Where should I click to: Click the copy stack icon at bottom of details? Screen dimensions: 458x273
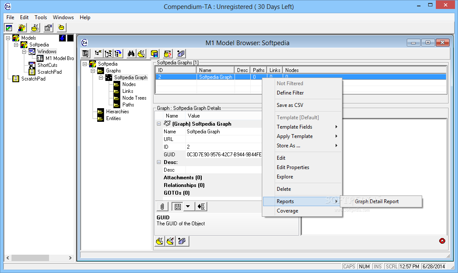tap(182, 241)
